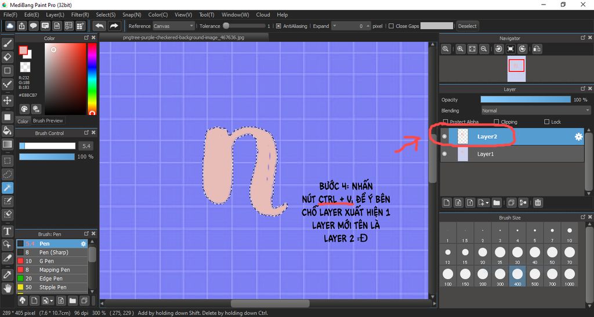Zoom out using the Navigator magnifier minus
Image resolution: width=594 pixels, height=317 pixels.
484,49
